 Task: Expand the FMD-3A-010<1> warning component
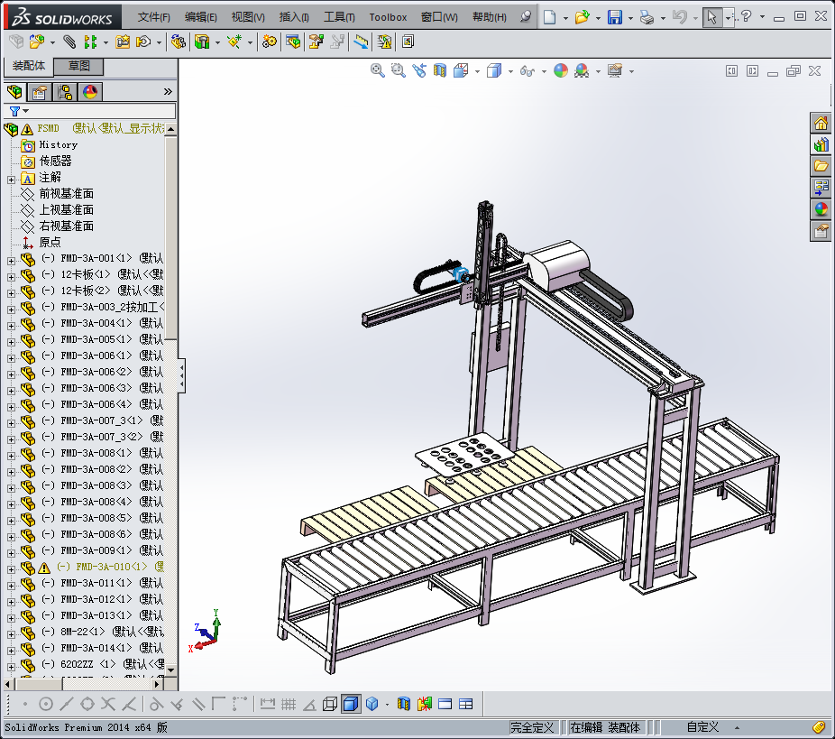click(x=11, y=569)
